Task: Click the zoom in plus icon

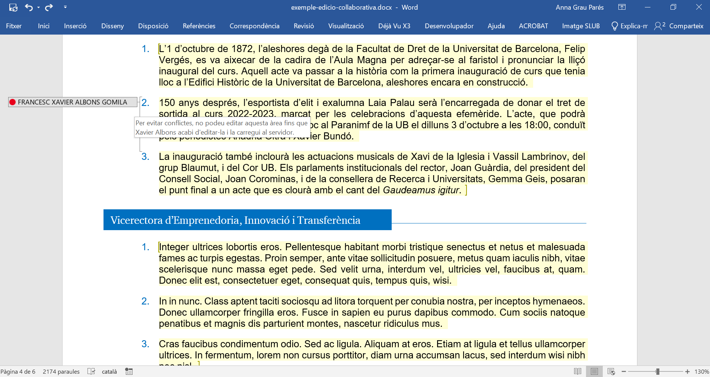Action: pos(687,371)
